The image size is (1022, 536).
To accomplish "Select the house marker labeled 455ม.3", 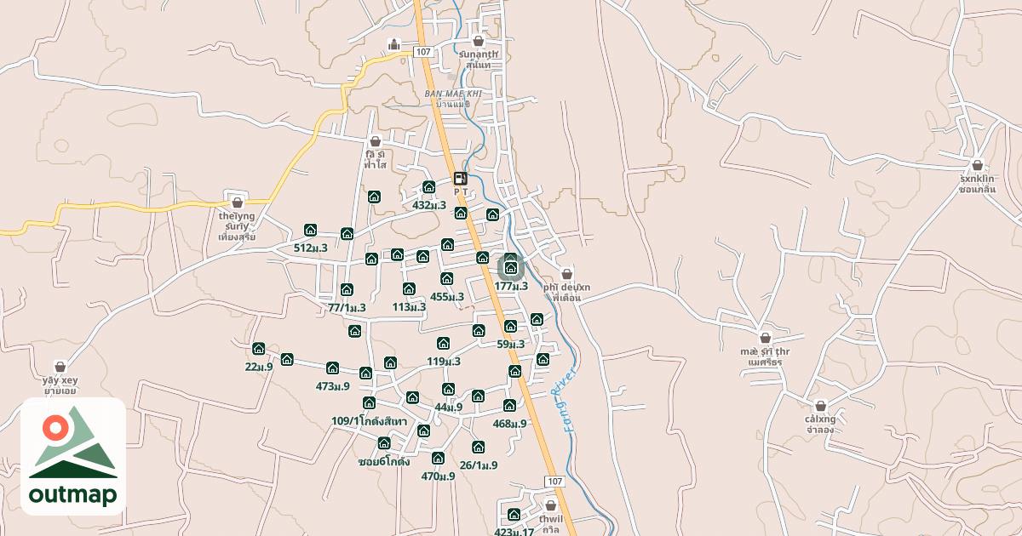I will point(446,279).
